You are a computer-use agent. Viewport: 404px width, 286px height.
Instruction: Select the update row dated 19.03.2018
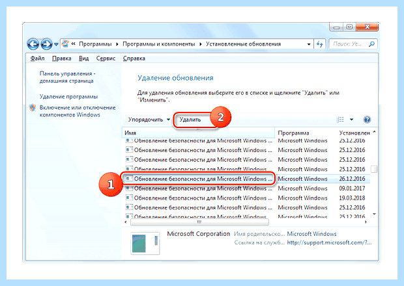pos(246,198)
